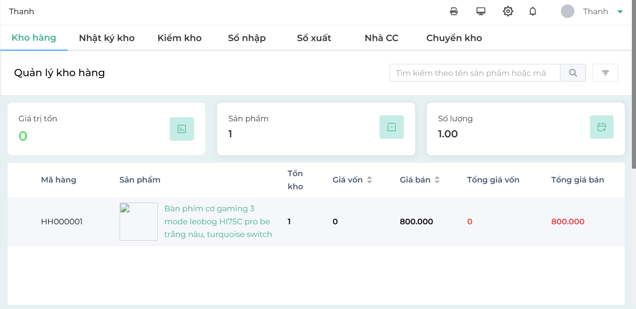The height and width of the screenshot is (309, 636).
Task: Click the desktop monitor icon
Action: (x=481, y=12)
